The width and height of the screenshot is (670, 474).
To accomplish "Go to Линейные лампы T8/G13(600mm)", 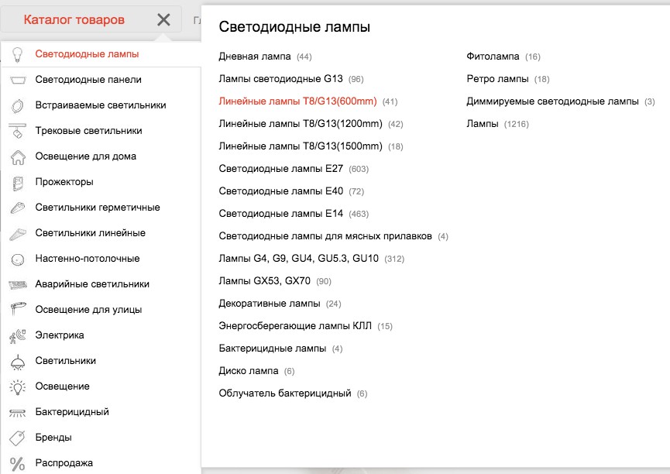I will point(297,101).
